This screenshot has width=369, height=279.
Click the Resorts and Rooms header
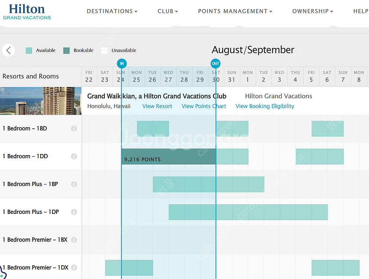(30, 76)
